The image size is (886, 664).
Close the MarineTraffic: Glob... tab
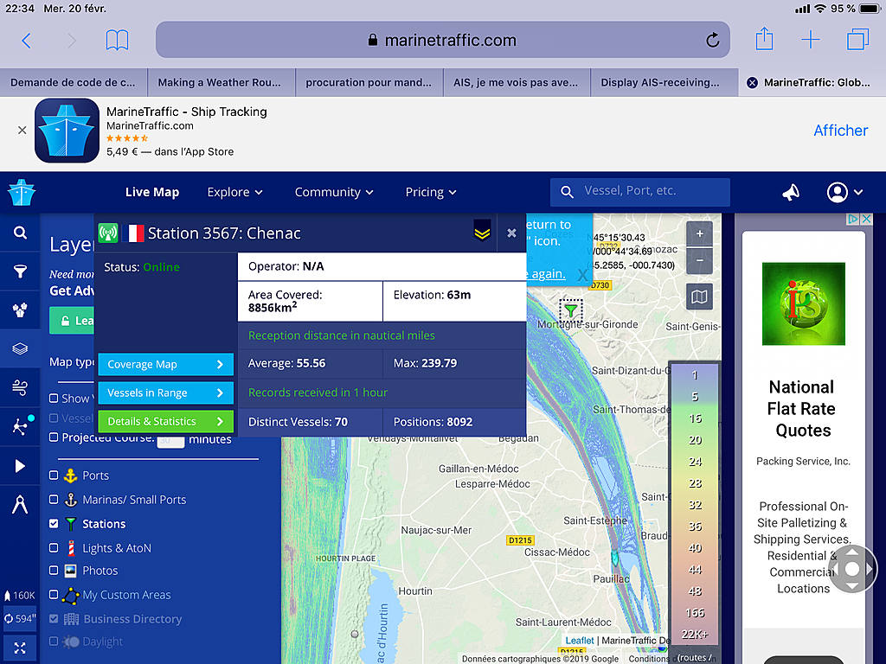752,83
